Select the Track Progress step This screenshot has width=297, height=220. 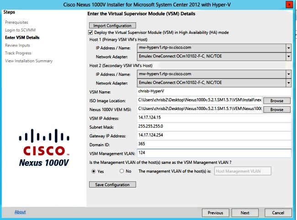[18, 53]
